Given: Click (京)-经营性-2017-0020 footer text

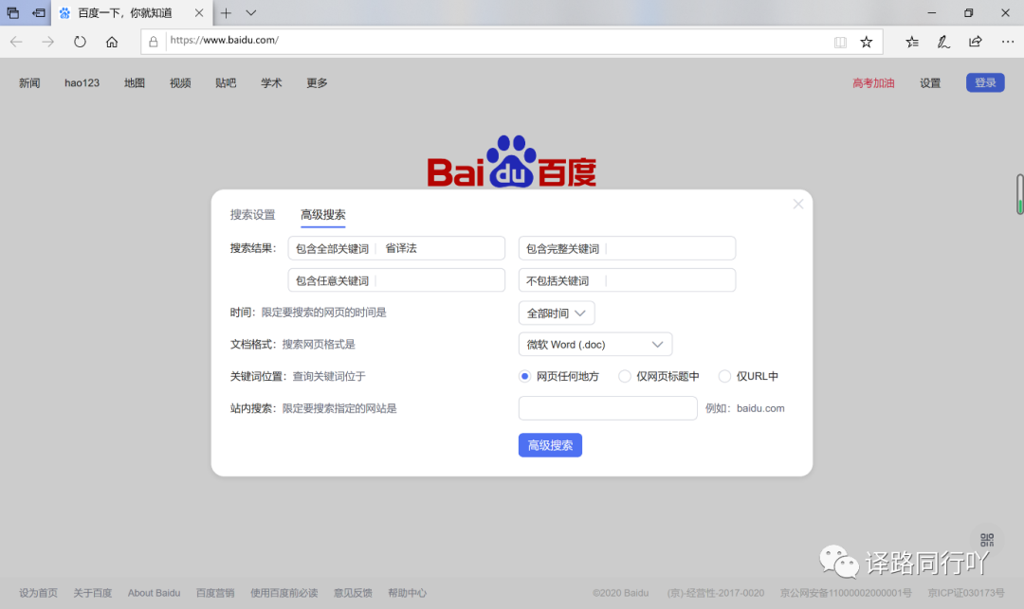Looking at the screenshot, I should [x=715, y=593].
